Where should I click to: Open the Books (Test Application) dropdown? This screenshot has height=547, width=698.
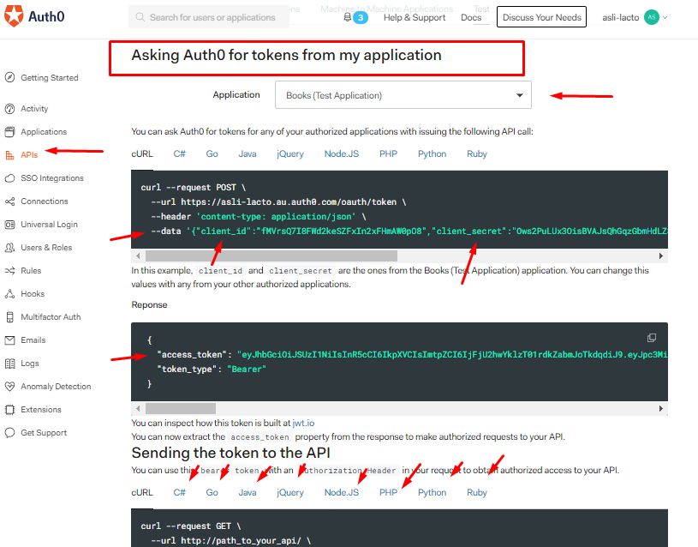pyautogui.click(x=403, y=94)
